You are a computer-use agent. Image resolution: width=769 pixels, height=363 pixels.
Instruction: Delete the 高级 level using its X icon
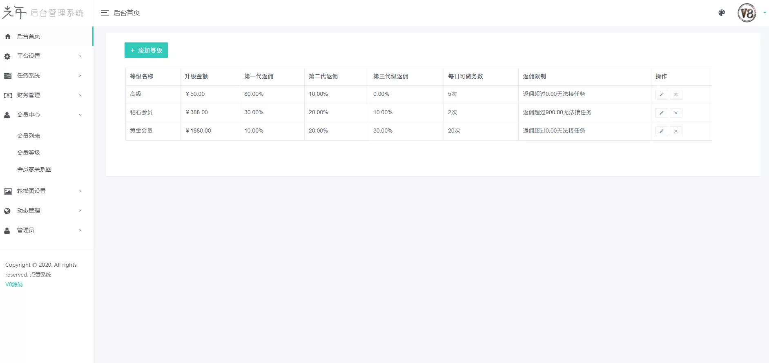click(x=676, y=95)
